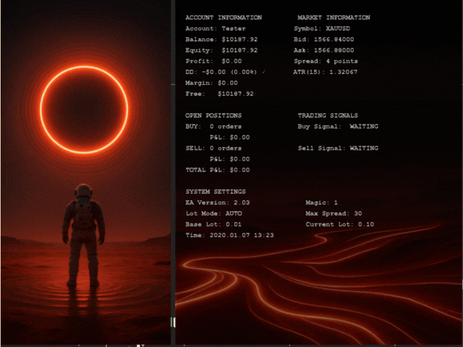Select the OPEN POSITIONS heading
463x347 pixels.
pyautogui.click(x=213, y=116)
